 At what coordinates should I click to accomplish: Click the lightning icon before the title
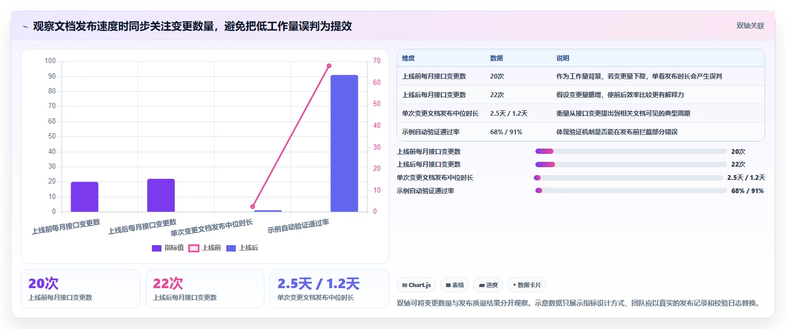(25, 27)
